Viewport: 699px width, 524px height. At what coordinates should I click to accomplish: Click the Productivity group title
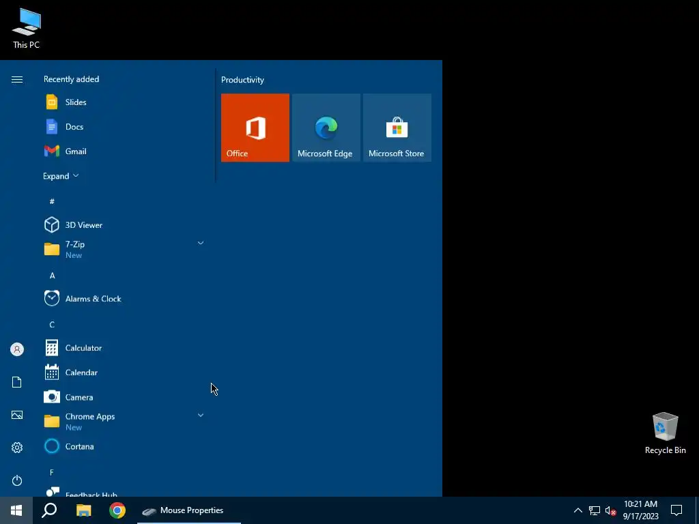(x=242, y=80)
